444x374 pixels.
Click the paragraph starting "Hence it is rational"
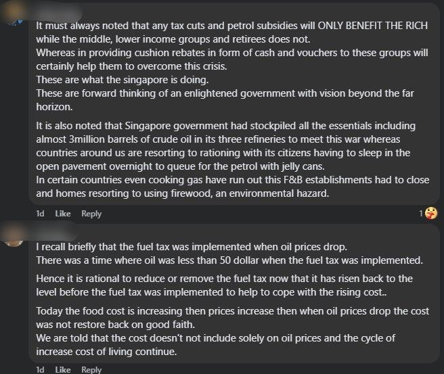click(x=224, y=285)
